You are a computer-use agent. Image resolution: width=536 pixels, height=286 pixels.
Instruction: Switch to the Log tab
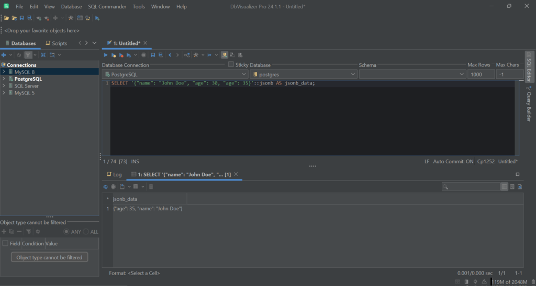tap(114, 174)
